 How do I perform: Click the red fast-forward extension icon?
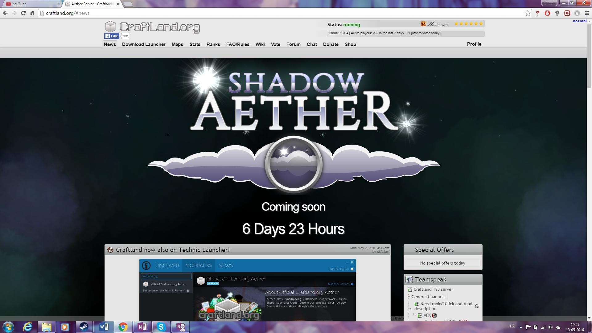(x=567, y=13)
